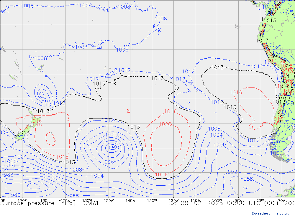The height and width of the screenshot is (216, 295).
Task: Click the 170W longitude label
Action: (66, 201)
